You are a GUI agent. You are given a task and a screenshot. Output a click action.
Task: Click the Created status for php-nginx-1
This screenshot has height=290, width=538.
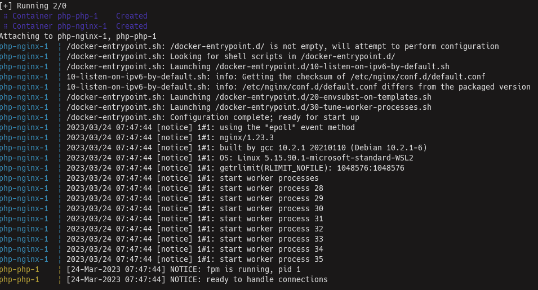point(131,26)
